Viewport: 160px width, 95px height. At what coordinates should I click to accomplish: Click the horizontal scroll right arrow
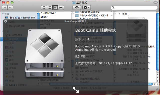[x=158, y=84]
